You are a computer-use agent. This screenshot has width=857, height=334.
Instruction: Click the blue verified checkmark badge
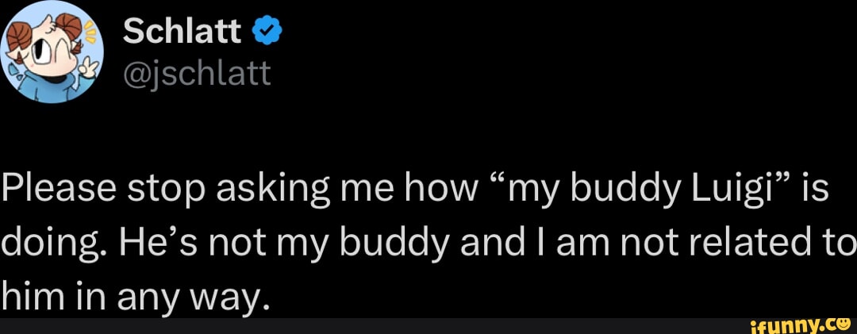pyautogui.click(x=269, y=33)
